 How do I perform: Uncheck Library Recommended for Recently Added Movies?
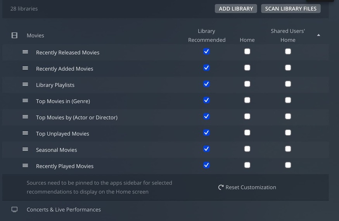click(x=206, y=68)
